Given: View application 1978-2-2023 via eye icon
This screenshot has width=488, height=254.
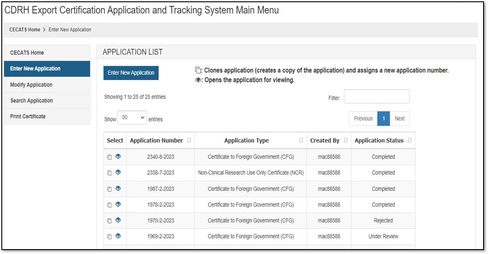Looking at the screenshot, I should (118, 205).
